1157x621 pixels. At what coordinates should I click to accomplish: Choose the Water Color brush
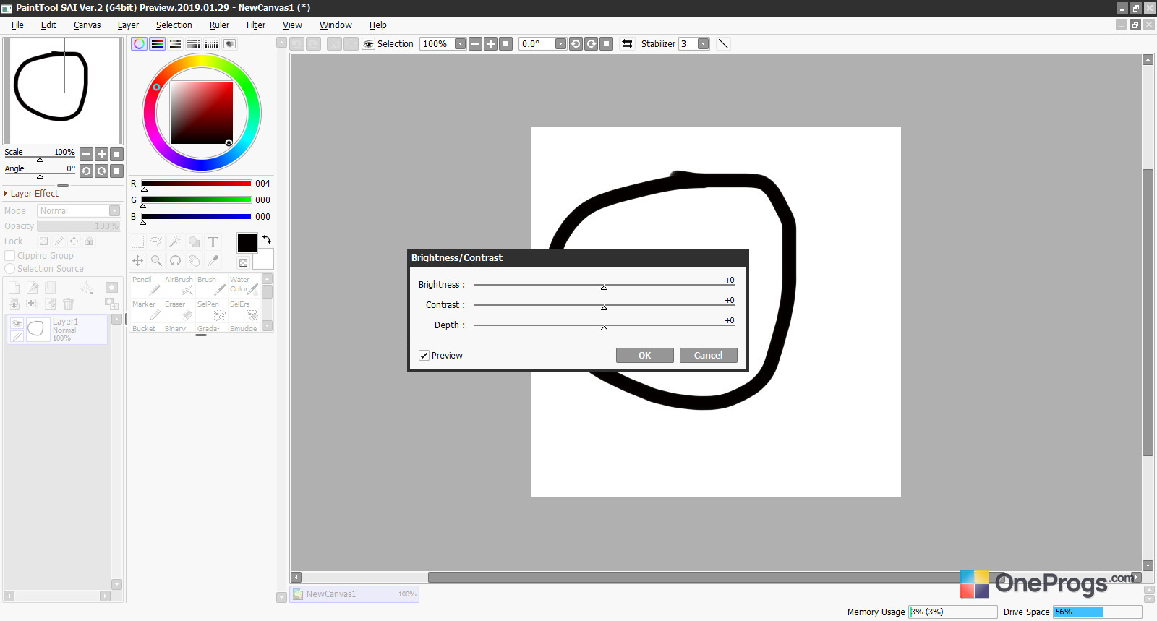point(244,286)
